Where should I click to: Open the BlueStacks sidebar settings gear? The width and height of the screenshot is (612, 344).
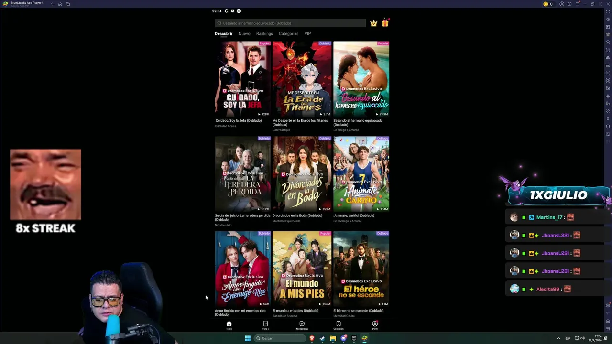coord(608,305)
